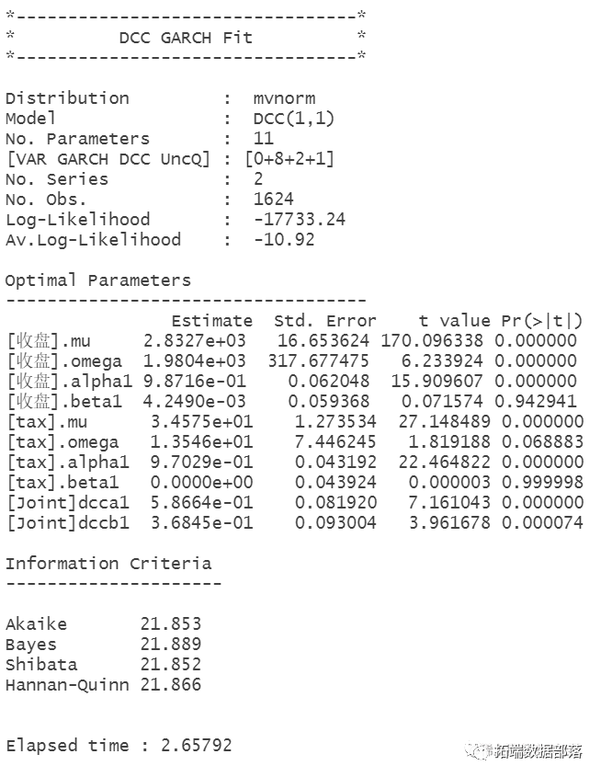Click the Estimate column header
Screen dimensions: 601x777
pos(212,321)
